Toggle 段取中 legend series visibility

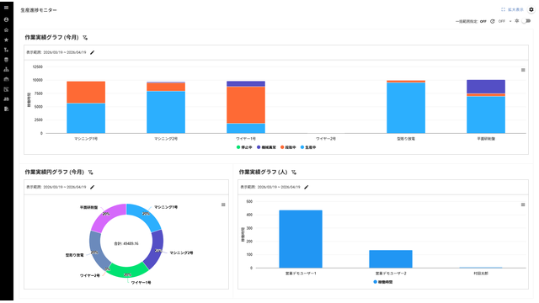point(288,147)
